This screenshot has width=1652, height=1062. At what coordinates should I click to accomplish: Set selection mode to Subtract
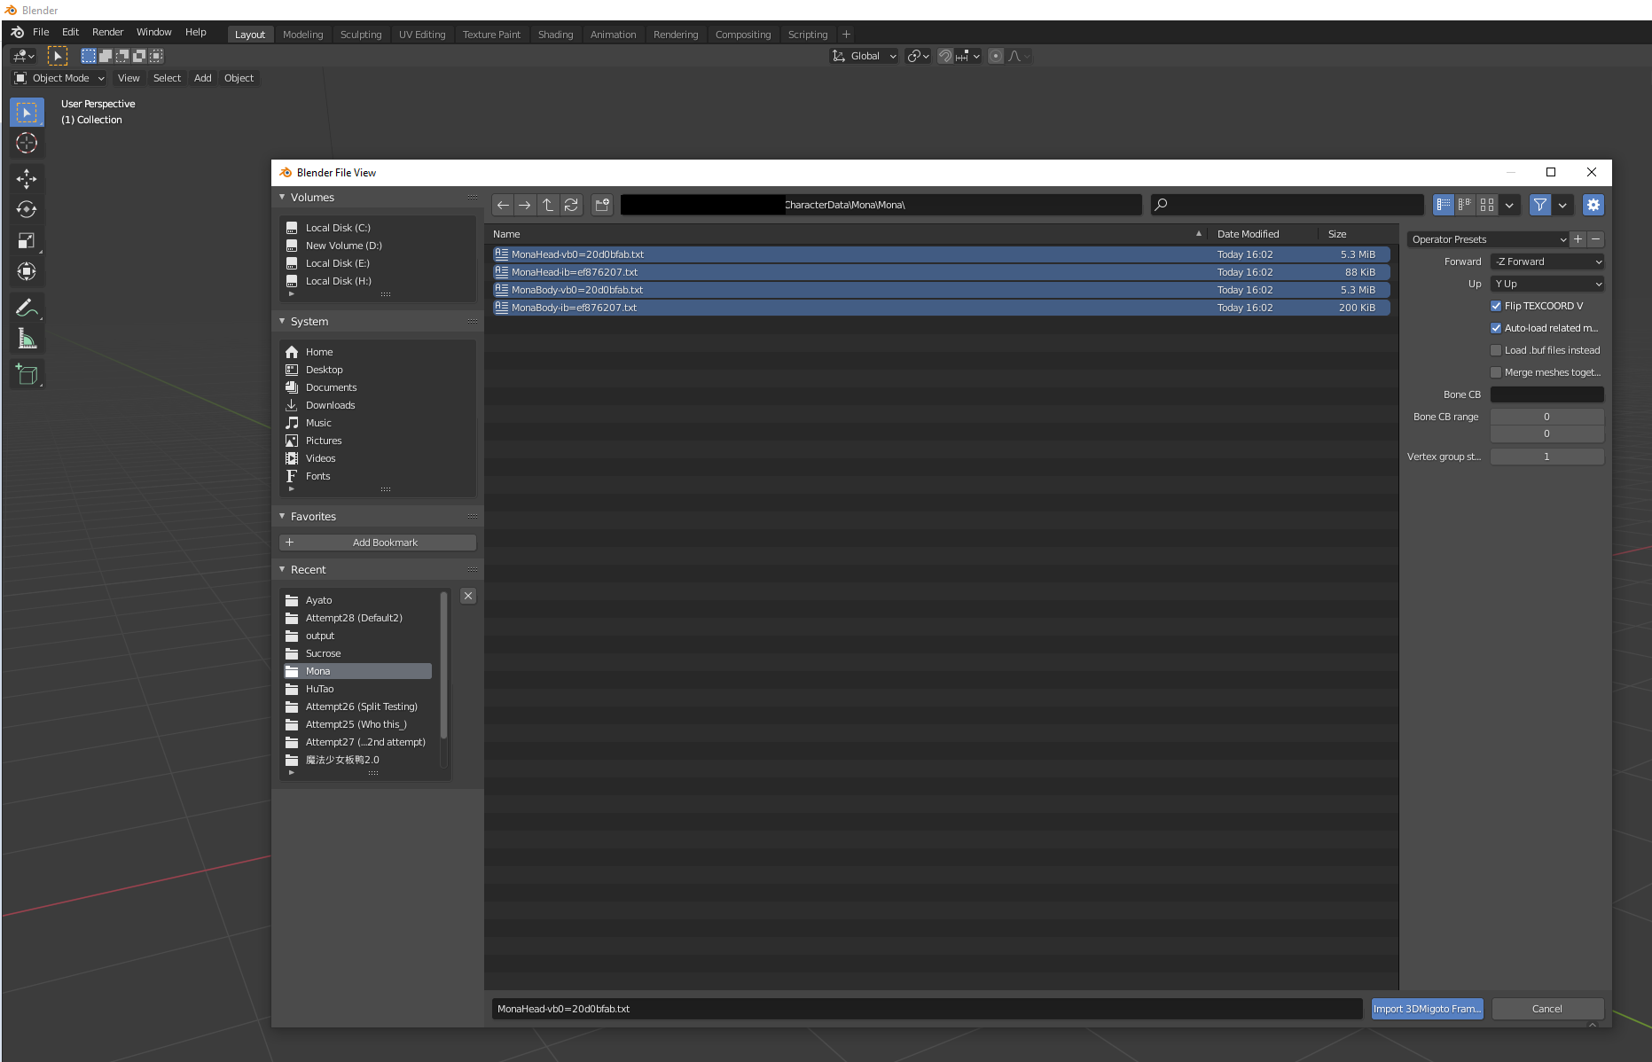(122, 56)
